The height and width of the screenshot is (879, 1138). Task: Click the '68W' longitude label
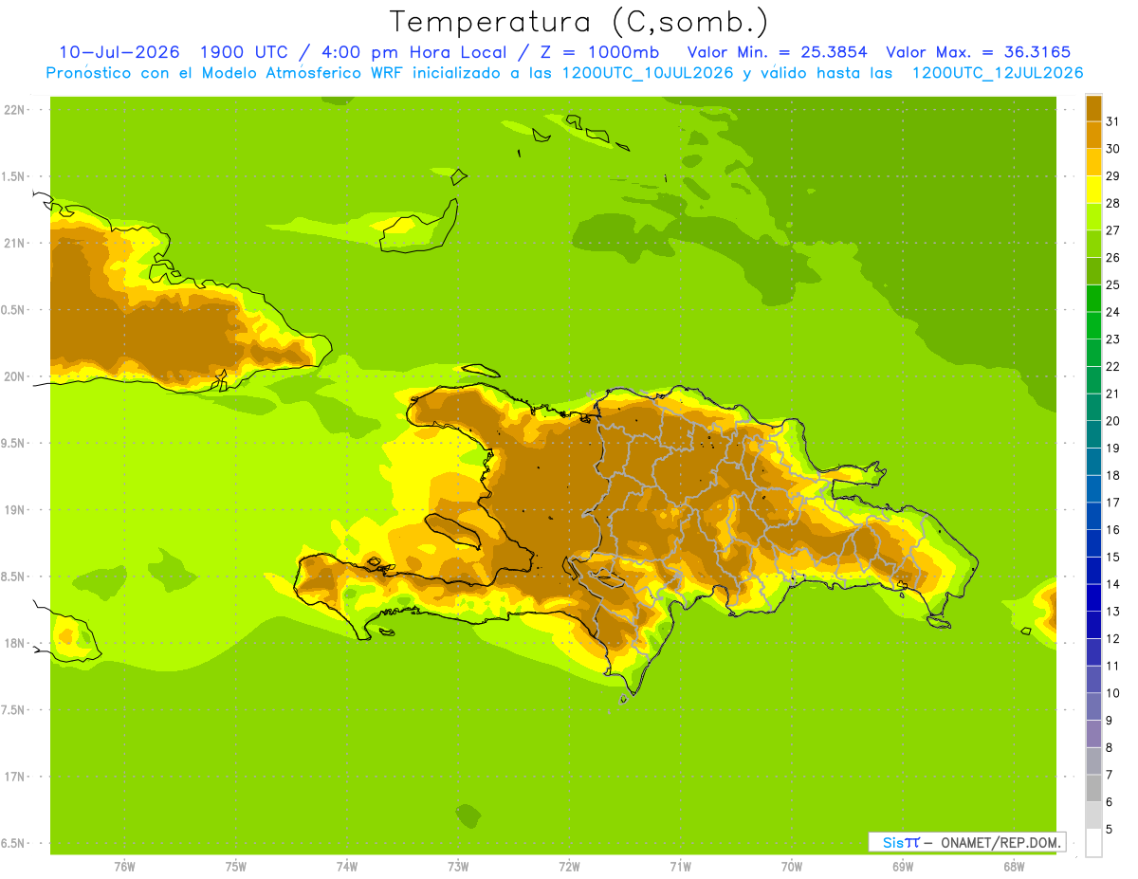[1014, 867]
